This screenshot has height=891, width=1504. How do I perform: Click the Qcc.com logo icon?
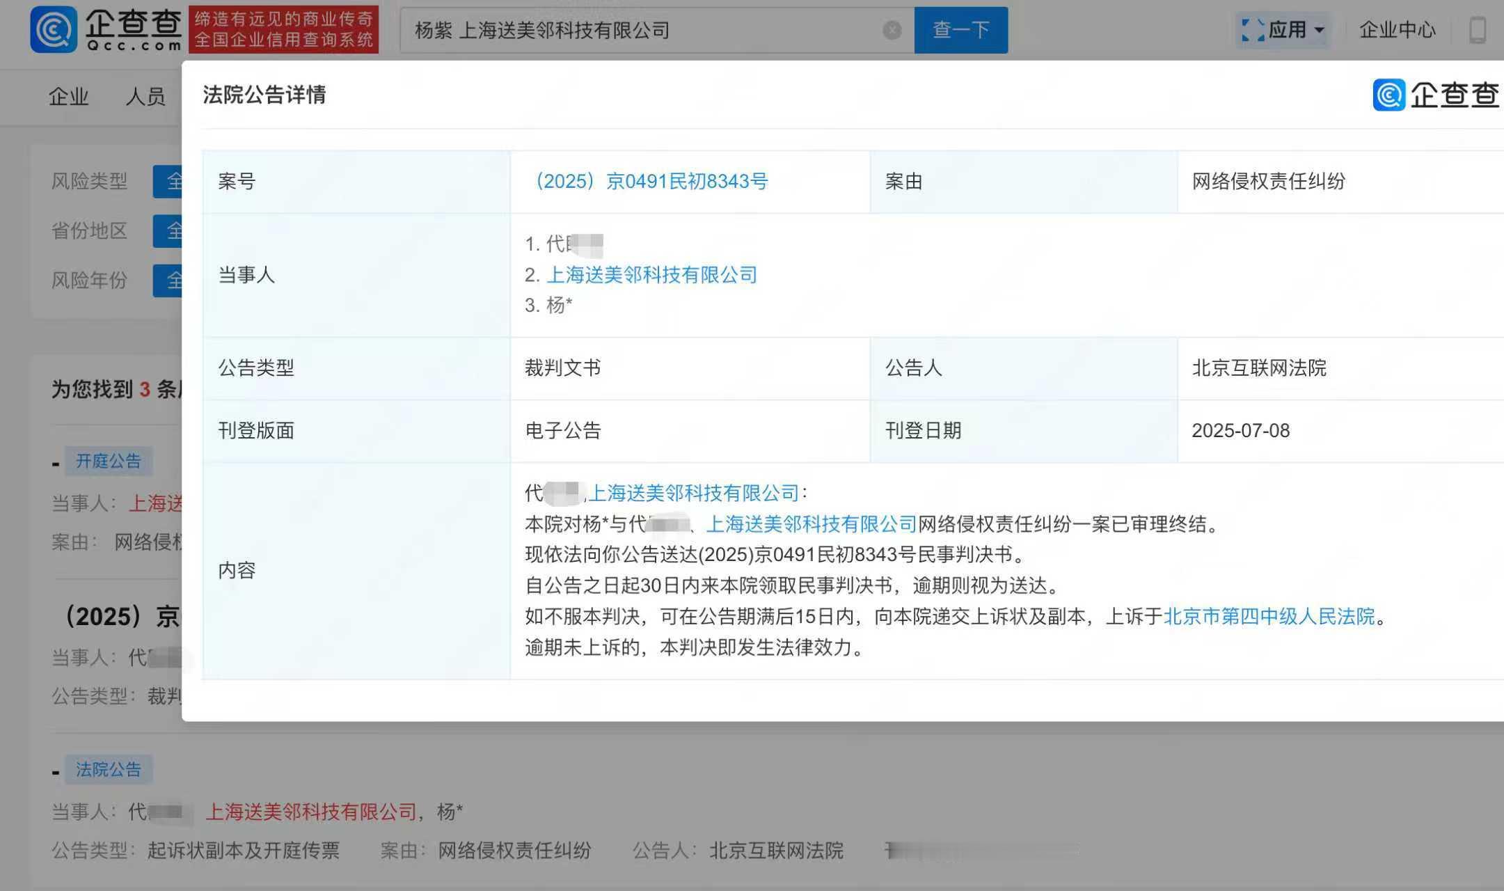tap(54, 29)
